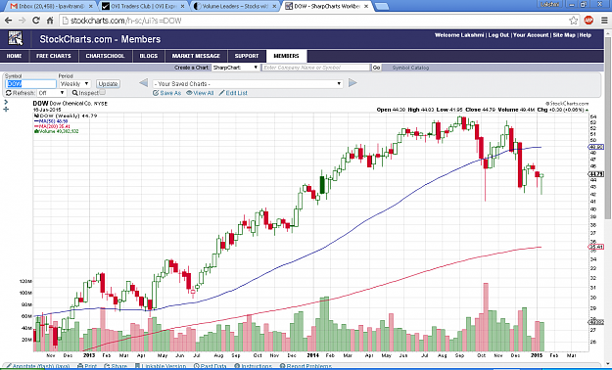
Task: Open a new browser tab
Action: coord(381,6)
